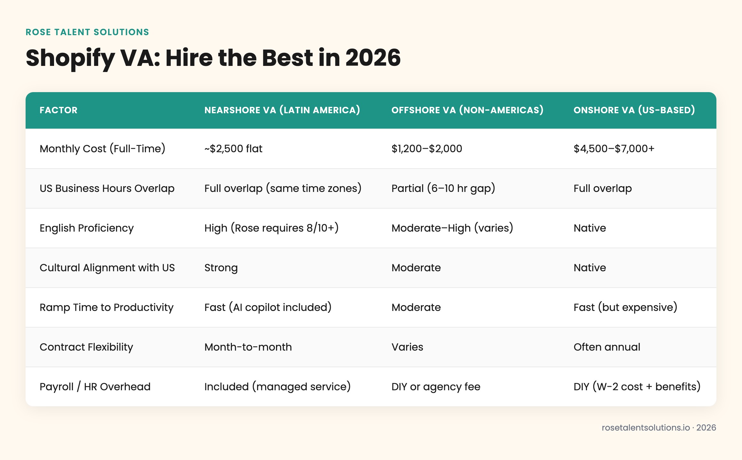Click the rosetalentsolutions.io footer text
Screen dimensions: 742x460
tap(659, 428)
